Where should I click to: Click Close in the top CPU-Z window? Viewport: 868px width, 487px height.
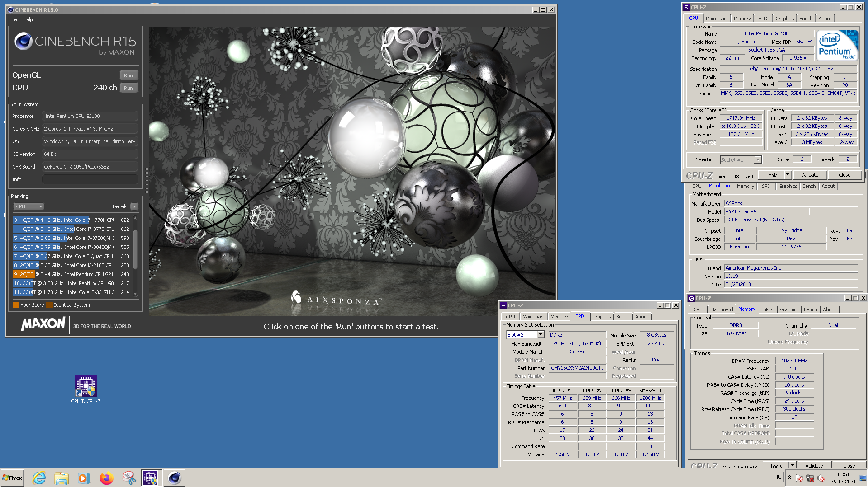point(844,175)
